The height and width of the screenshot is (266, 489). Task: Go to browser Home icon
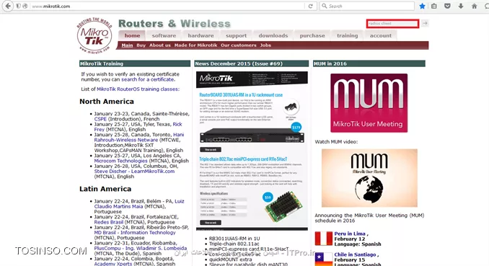tap(475, 6)
